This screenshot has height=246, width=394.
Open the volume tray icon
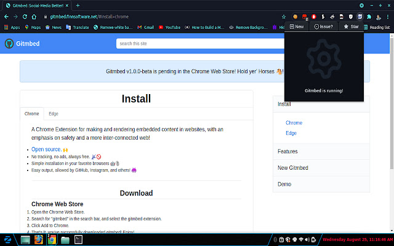[307, 240]
